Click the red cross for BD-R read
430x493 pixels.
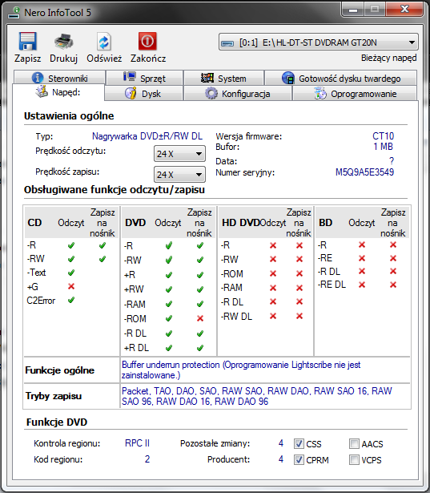click(362, 244)
